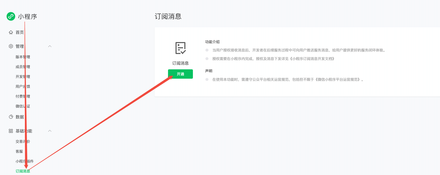Image resolution: width=440 pixels, height=175 pixels.
Task: Click the hexagon icon beside 管理
Action: coord(11,46)
